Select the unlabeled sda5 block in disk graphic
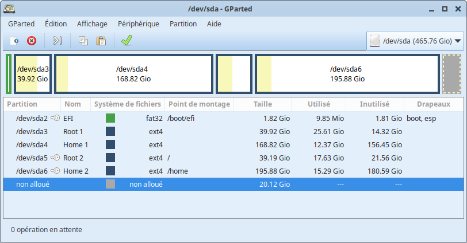The width and height of the screenshot is (467, 243). point(234,74)
